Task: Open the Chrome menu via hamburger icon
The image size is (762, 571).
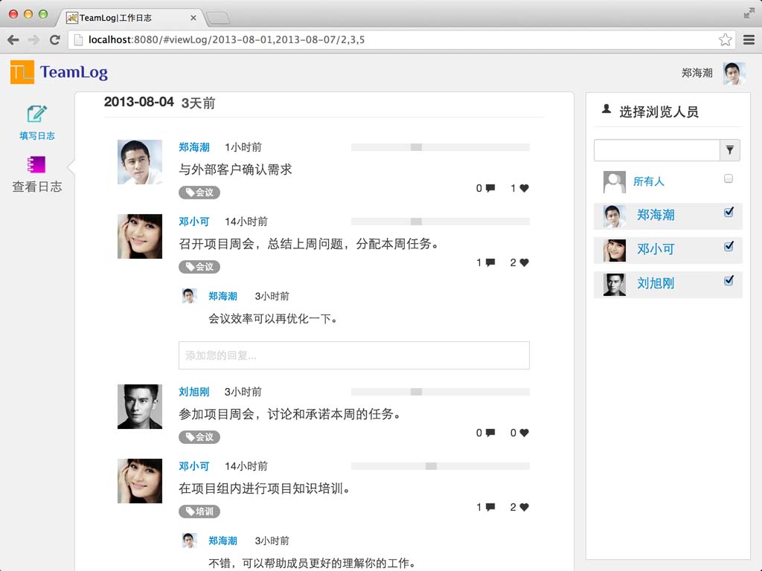Action: [749, 41]
